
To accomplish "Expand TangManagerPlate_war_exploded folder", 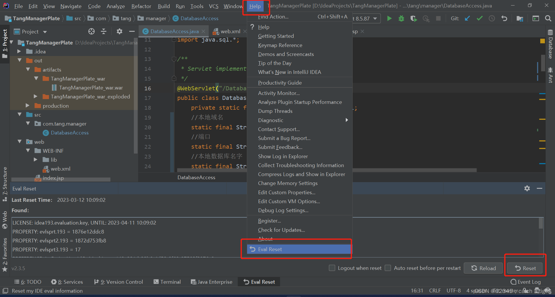I will (36, 96).
